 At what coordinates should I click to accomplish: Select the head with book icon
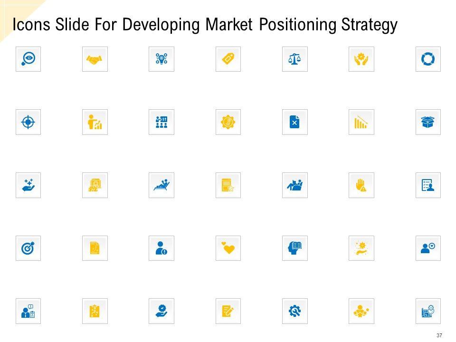pyautogui.click(x=295, y=248)
